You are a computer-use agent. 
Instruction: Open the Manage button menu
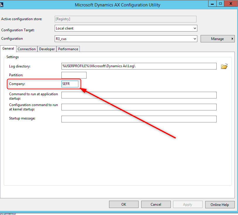(x=218, y=39)
